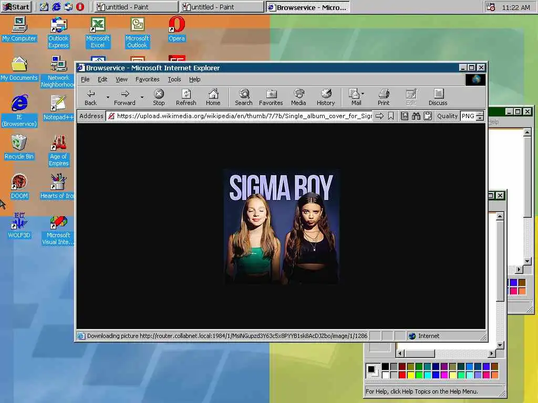The height and width of the screenshot is (403, 538).
Task: Click the Go arrow next to the address bar
Action: pos(379,116)
